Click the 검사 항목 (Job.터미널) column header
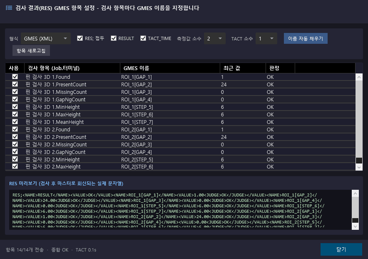Image resolution: width=368 pixels, height=259 pixels. click(x=72, y=68)
